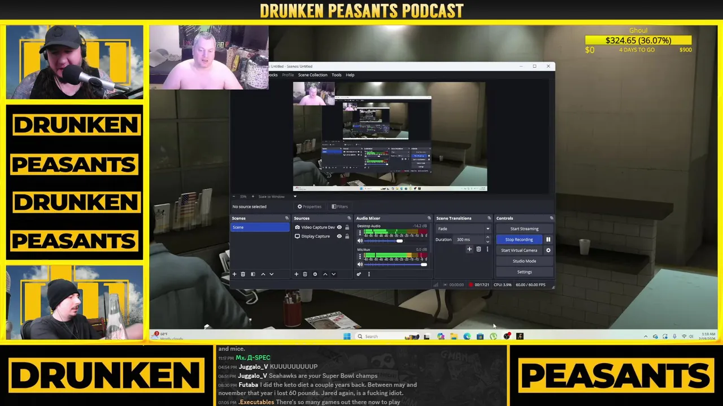
Task: Mute Desktop Audio speaker icon
Action: click(360, 241)
